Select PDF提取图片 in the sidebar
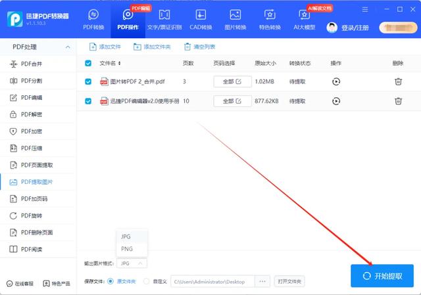The image size is (421, 295). [37, 182]
